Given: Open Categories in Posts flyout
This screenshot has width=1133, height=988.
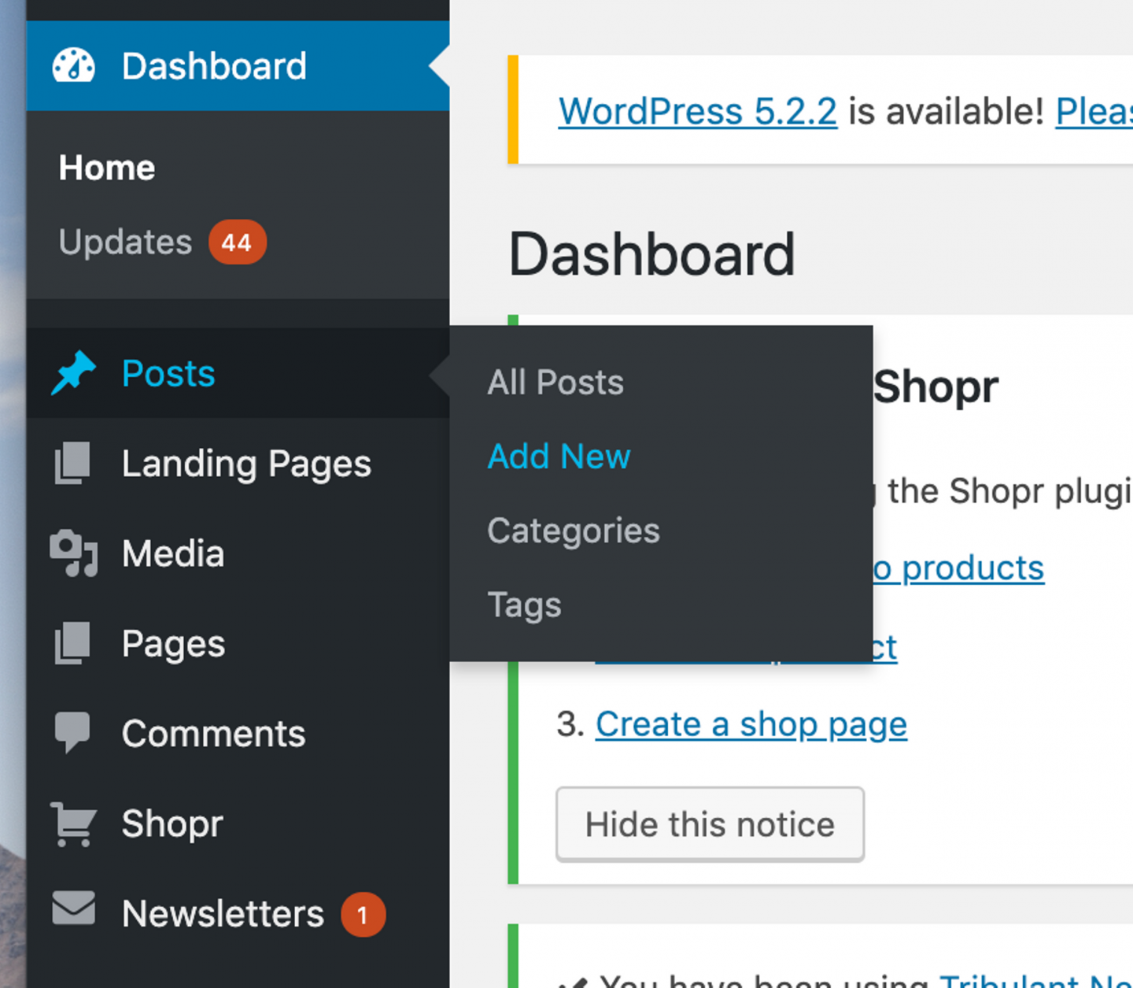Looking at the screenshot, I should [574, 531].
